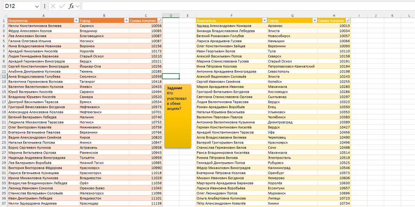
Task: Select row 1 header
Action: pos(4,21)
